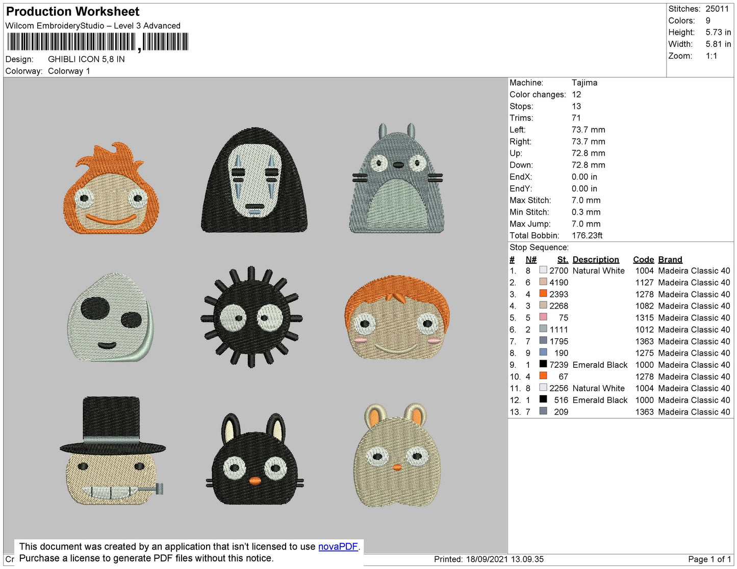The width and height of the screenshot is (737, 569).
Task: Select the 'Colorway 1' value
Action: pos(69,71)
